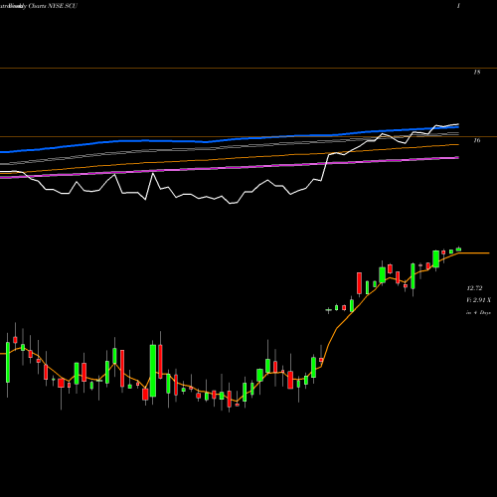Click the '16' price axis label

476,140
